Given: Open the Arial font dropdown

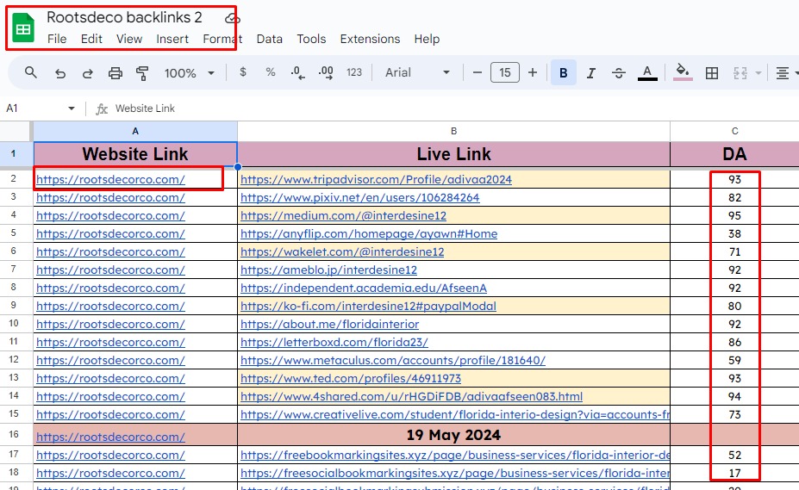Looking at the screenshot, I should 417,73.
